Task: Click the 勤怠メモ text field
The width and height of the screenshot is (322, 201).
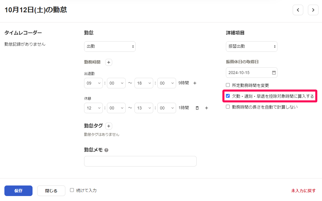Action: tap(140, 161)
